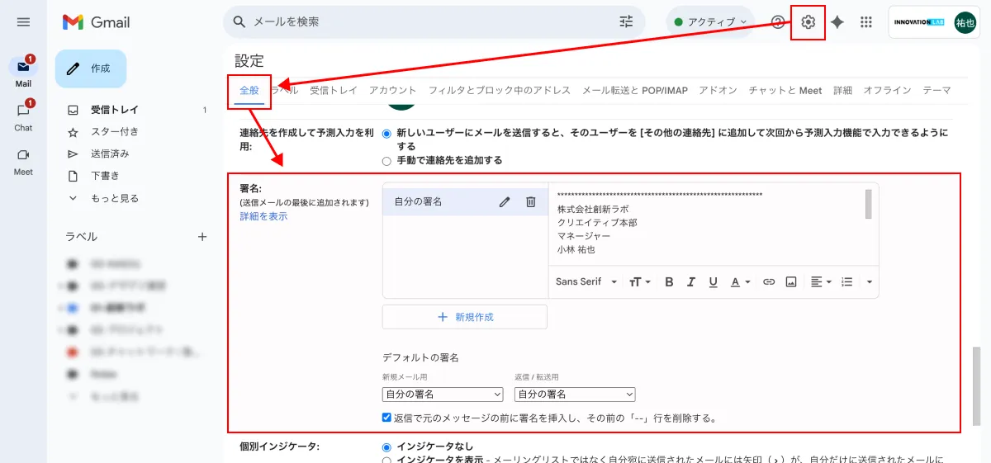This screenshot has width=991, height=463.
Task: Expand the Sans Serif font dropdown
Action: pyautogui.click(x=586, y=281)
